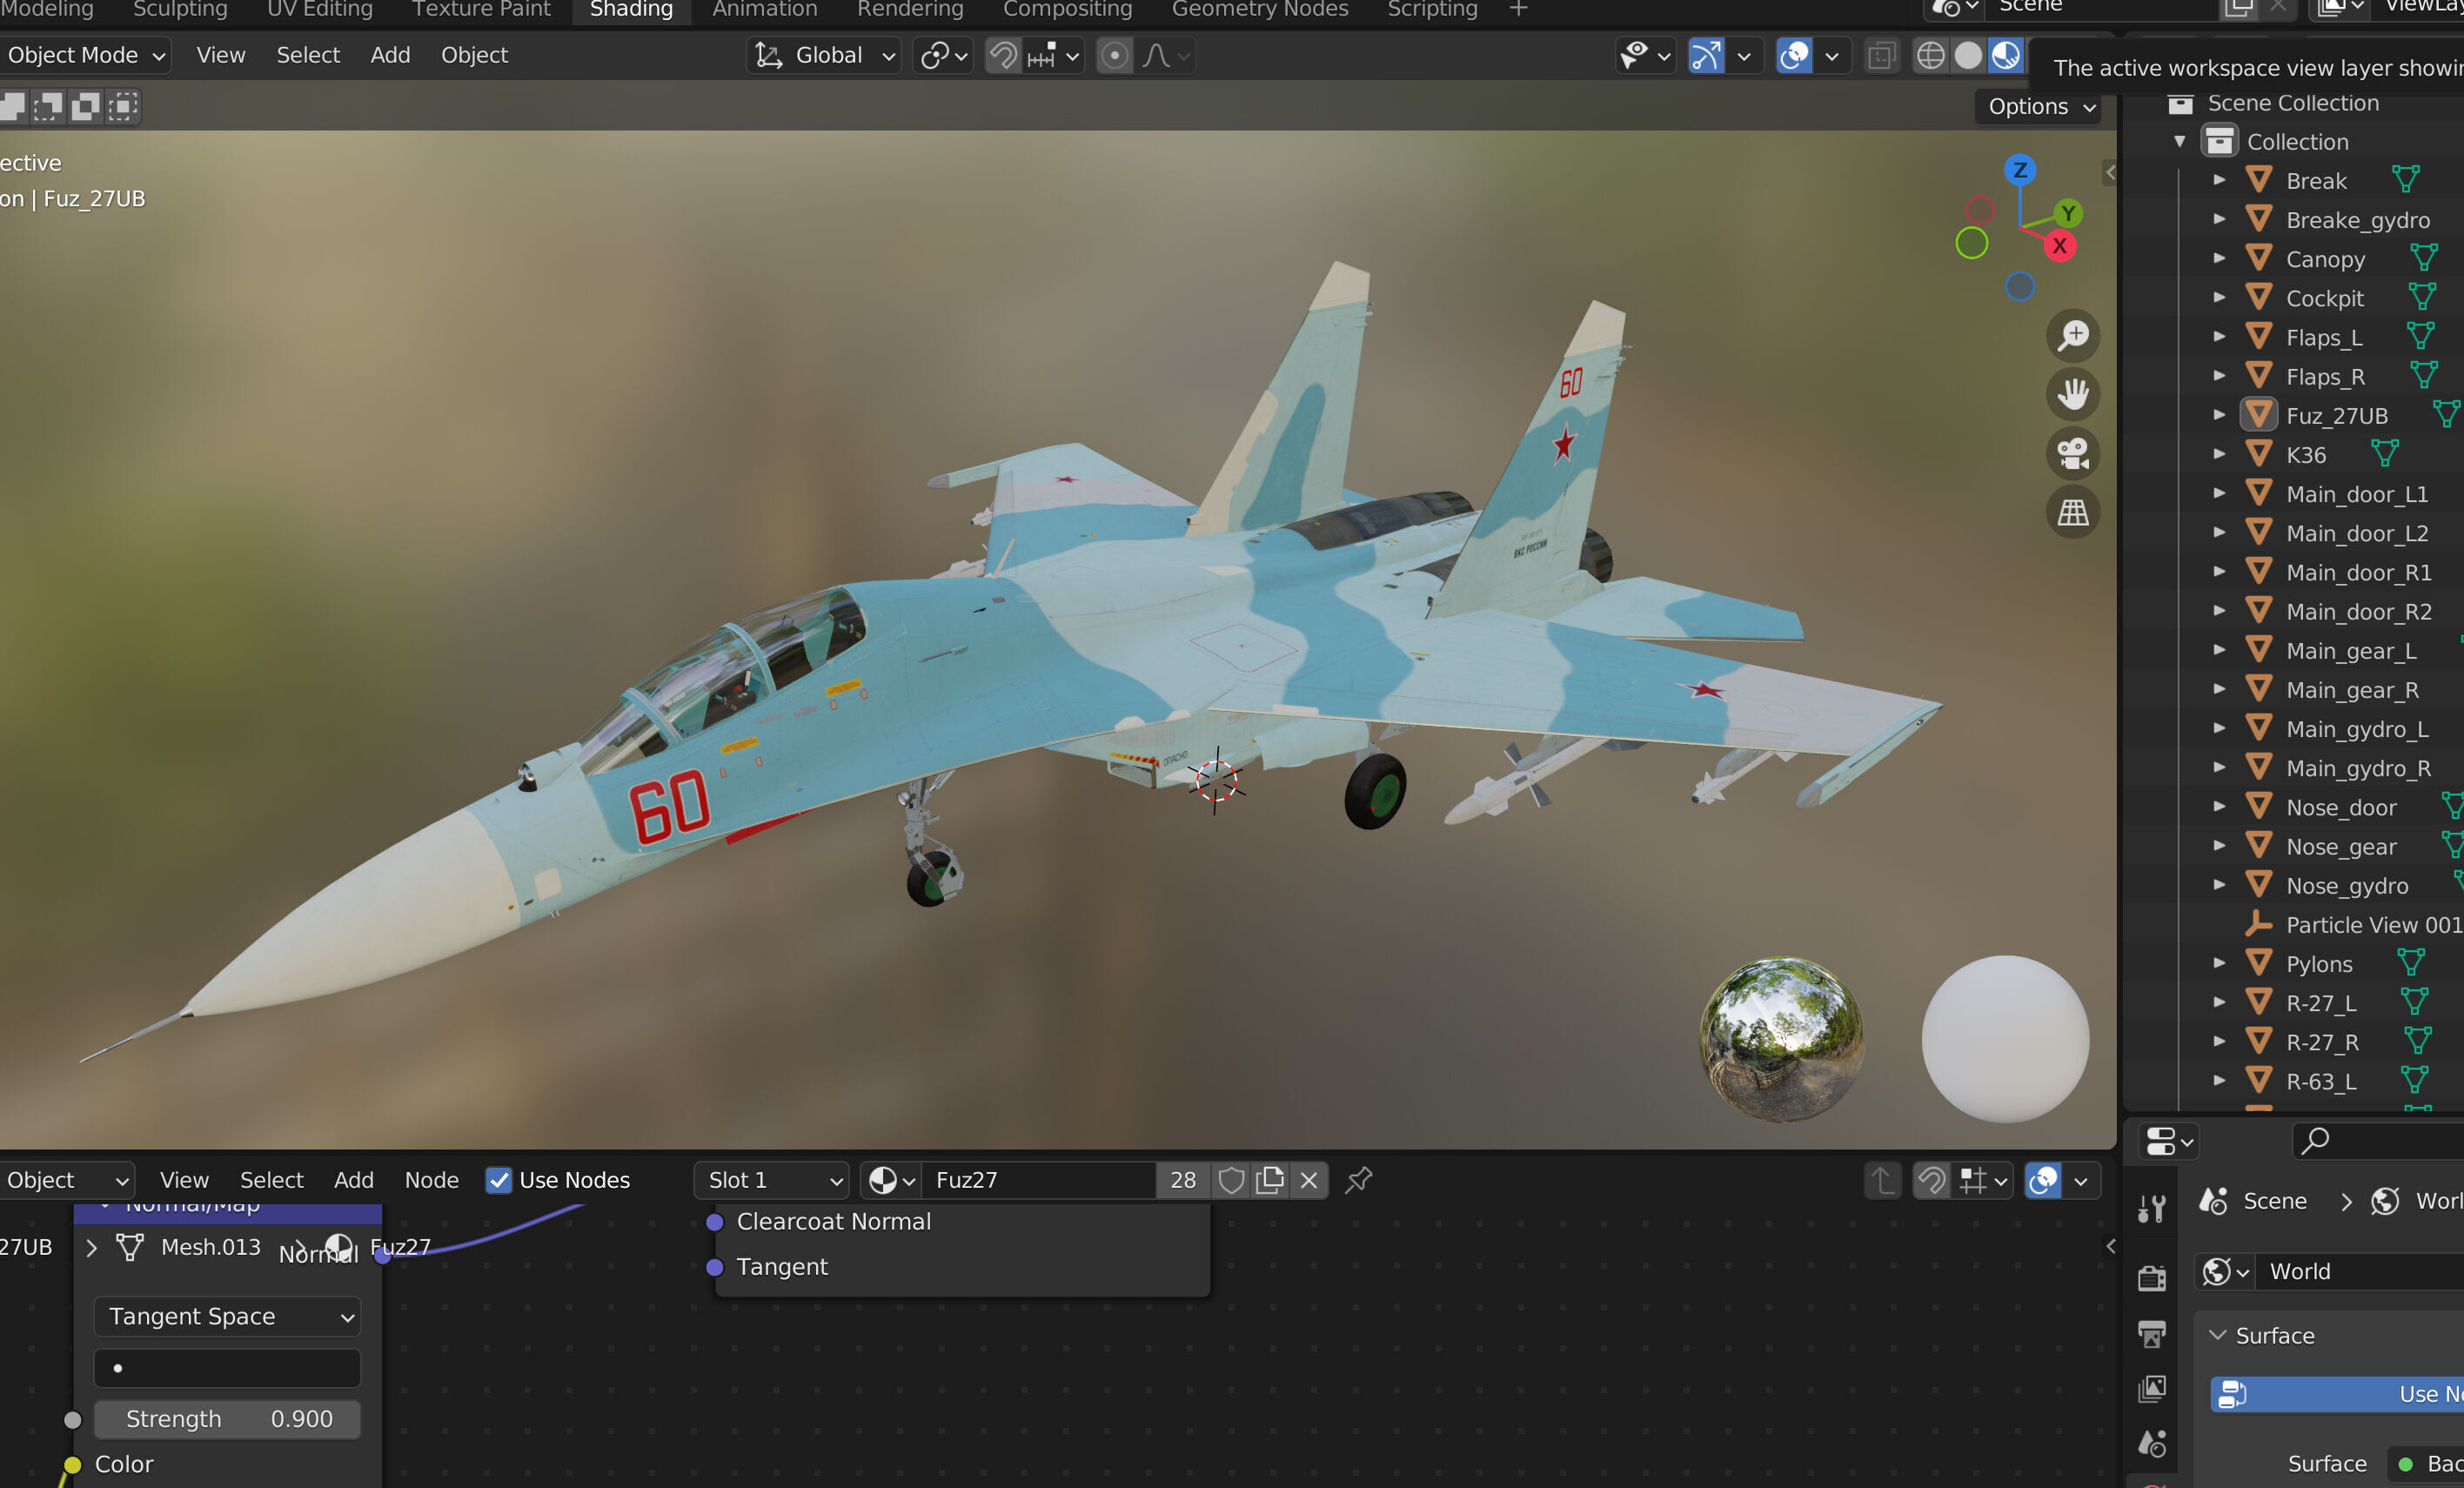Open the node editor Node menu
This screenshot has height=1488, width=2464.
click(431, 1180)
